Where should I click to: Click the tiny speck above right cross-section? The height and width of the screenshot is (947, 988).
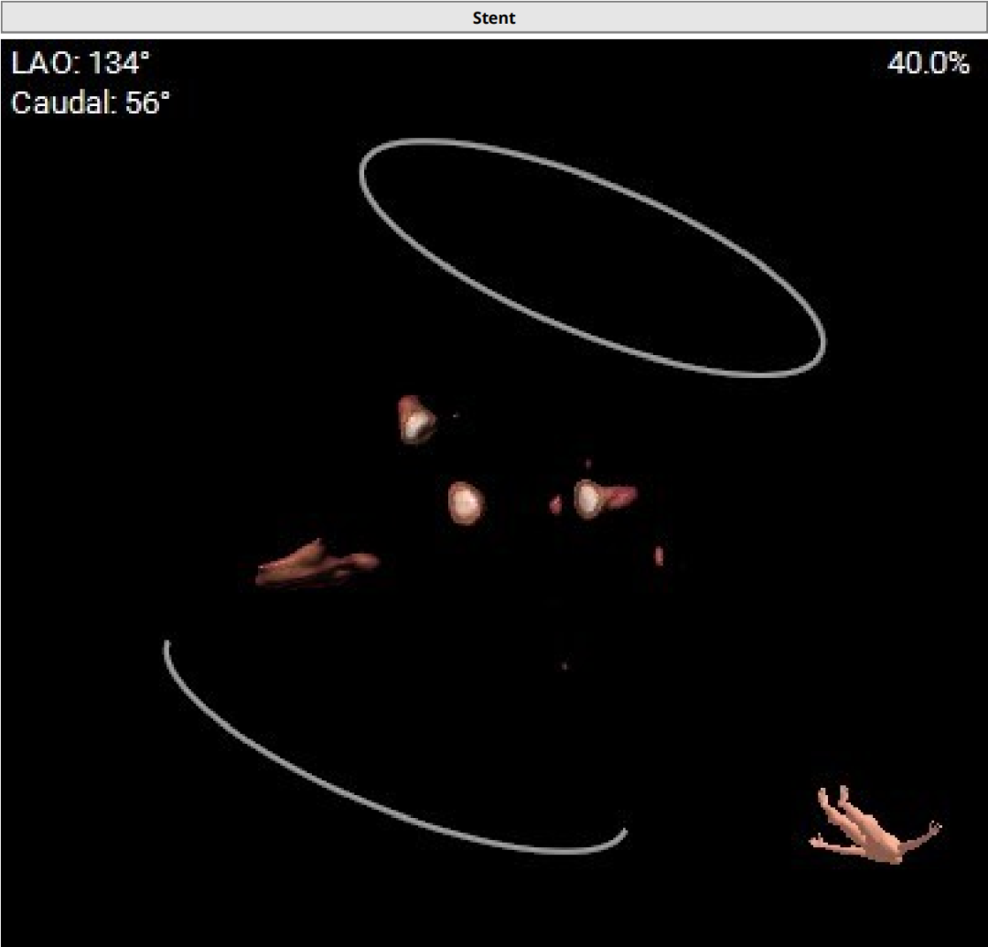587,465
